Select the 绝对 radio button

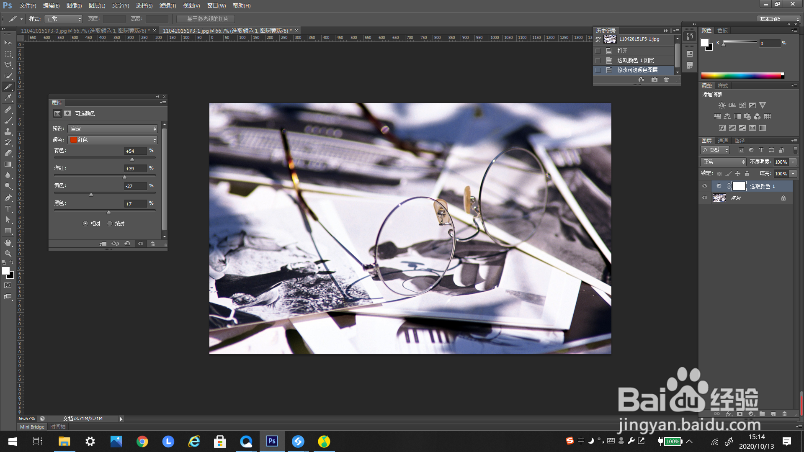110,223
